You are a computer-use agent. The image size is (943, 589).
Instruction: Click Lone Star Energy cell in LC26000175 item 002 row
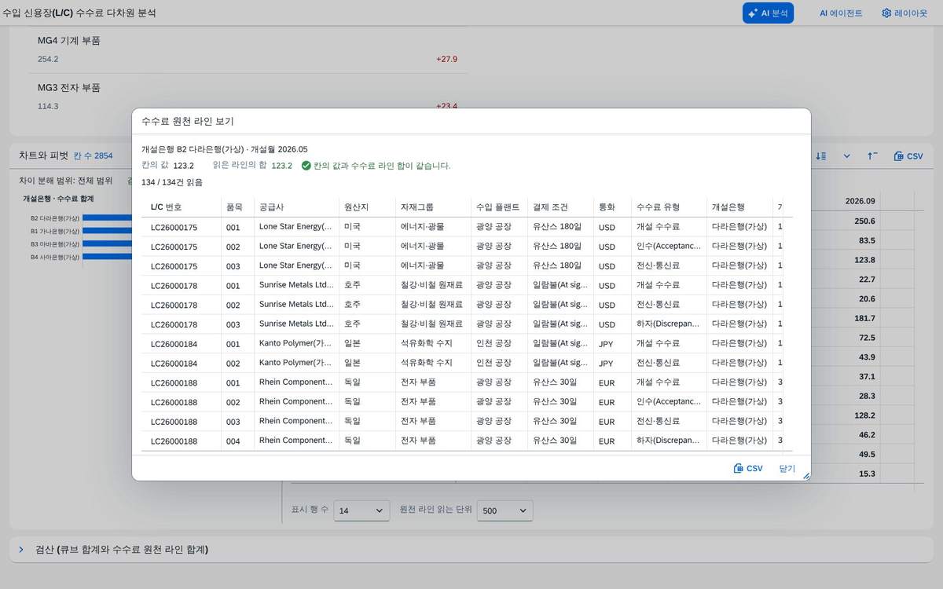[x=296, y=247]
